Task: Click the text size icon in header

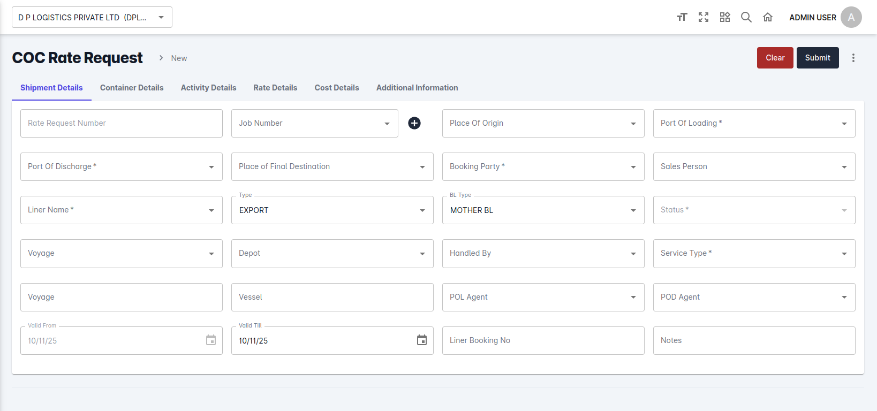Action: coord(682,17)
